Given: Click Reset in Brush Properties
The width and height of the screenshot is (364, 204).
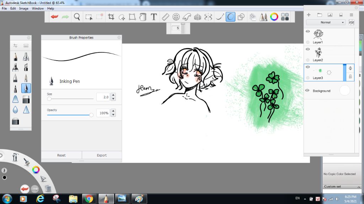Looking at the screenshot, I should 61,155.
